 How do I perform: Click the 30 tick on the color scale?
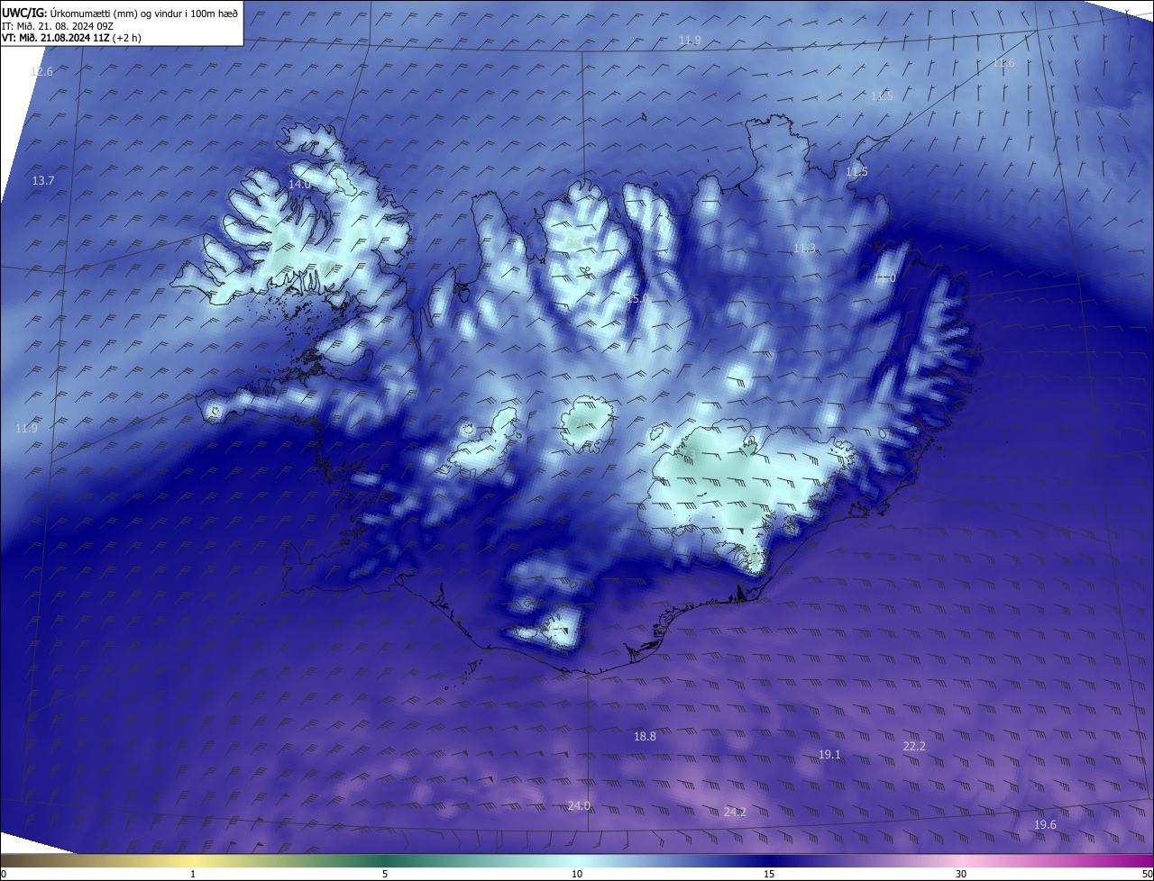pyautogui.click(x=961, y=874)
